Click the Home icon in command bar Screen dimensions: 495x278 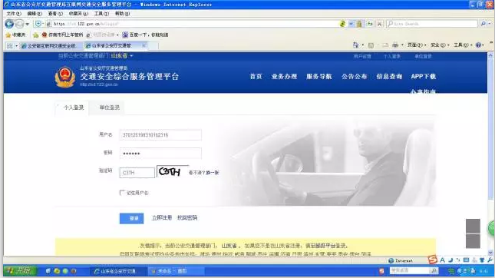[356, 45]
